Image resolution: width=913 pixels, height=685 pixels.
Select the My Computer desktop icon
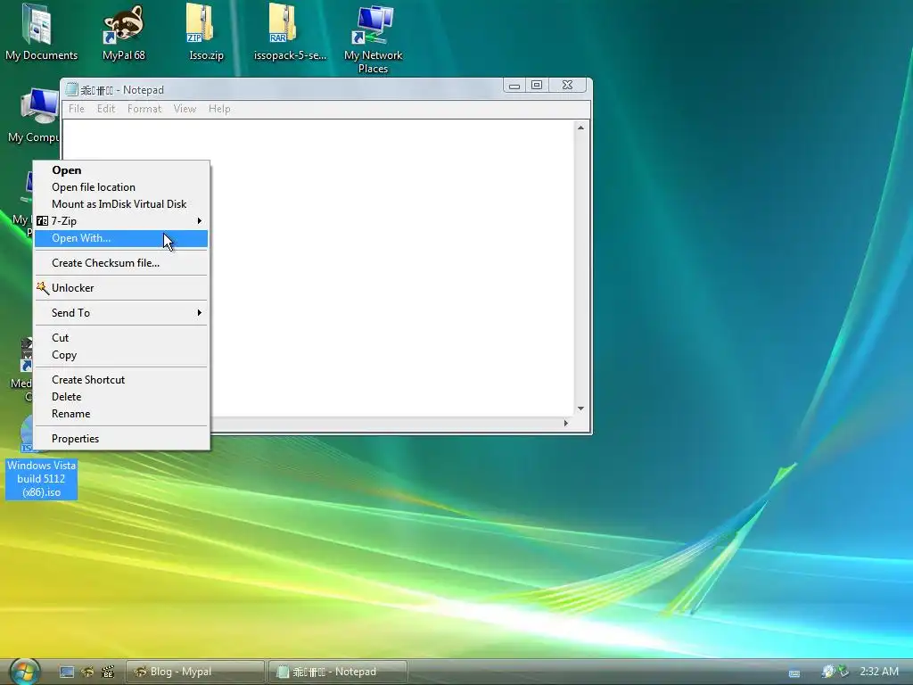click(x=34, y=115)
